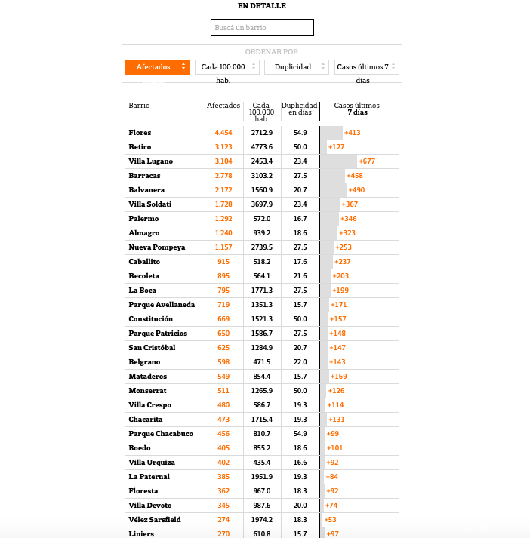Screen dimensions: 530x538
Task: Click the +677 cases bar for Villa Lugano
Action: [339, 161]
